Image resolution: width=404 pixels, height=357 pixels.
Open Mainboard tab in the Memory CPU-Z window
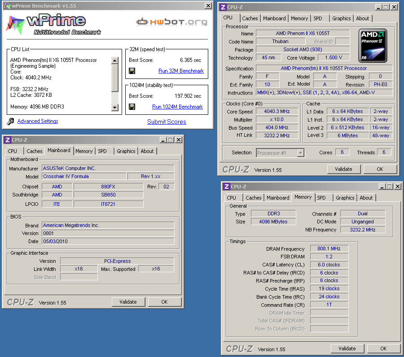(x=278, y=198)
